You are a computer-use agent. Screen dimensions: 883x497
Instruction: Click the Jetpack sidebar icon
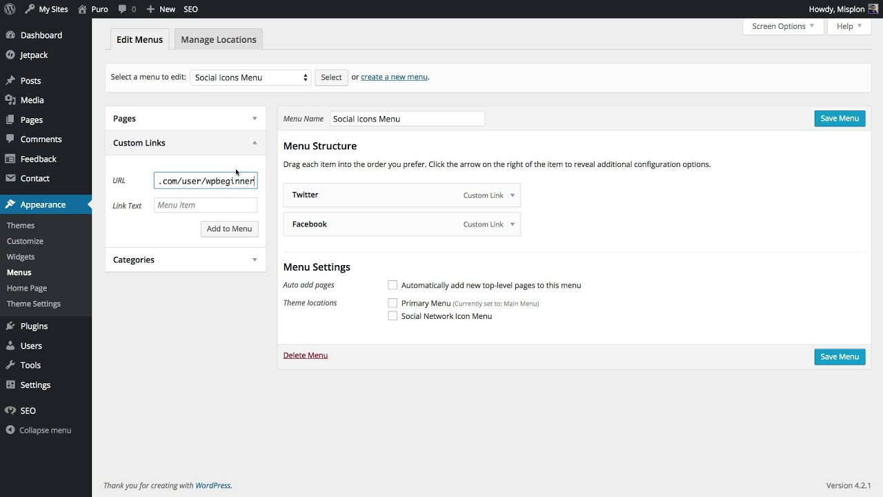10,55
